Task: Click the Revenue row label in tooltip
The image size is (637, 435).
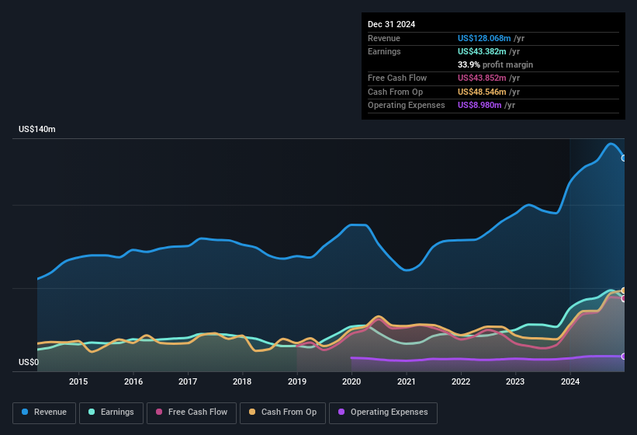Action: [x=384, y=38]
